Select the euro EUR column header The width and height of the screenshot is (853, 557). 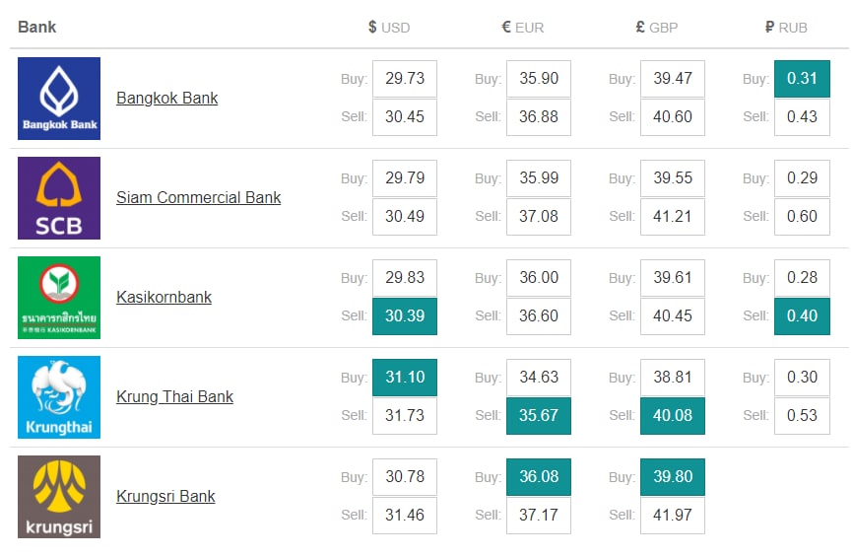(522, 28)
